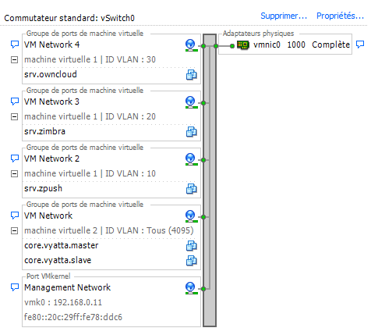Select the VM Network 2 port group label

(x=51, y=159)
